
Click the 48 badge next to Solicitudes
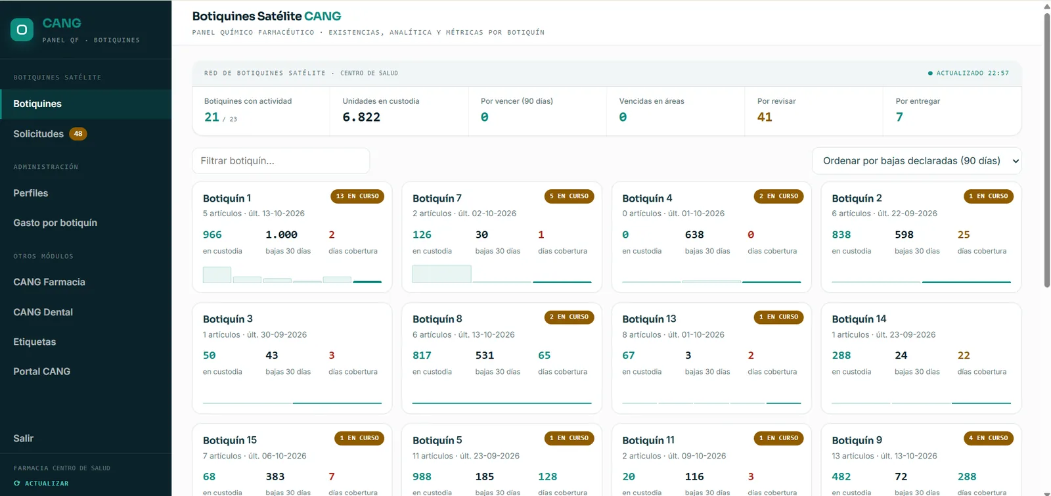click(78, 134)
